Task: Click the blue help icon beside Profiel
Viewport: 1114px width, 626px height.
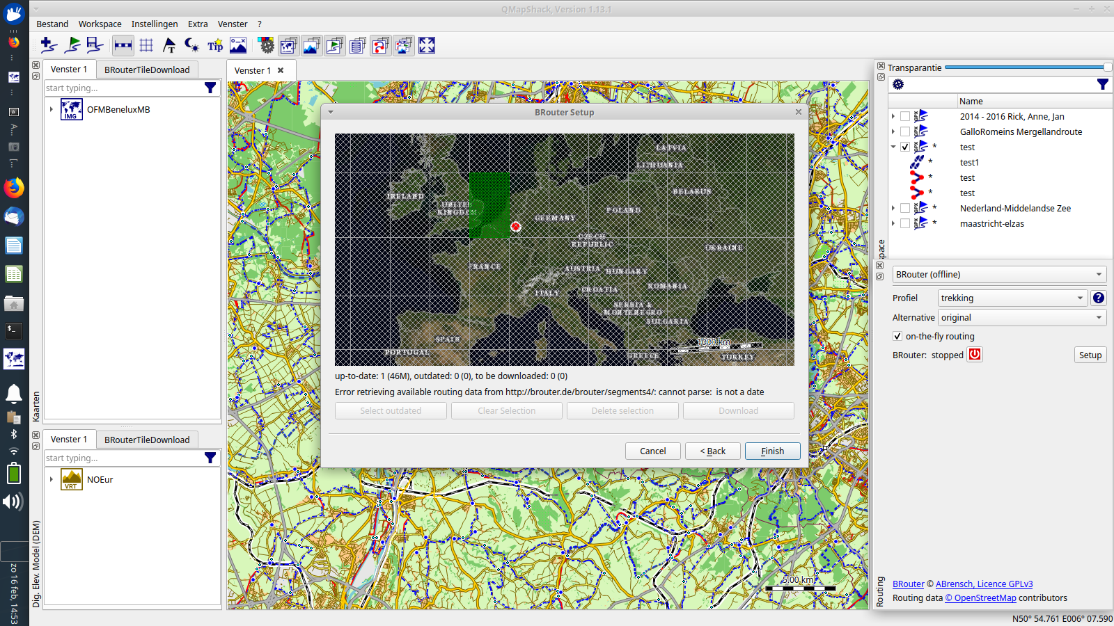Action: coord(1099,298)
